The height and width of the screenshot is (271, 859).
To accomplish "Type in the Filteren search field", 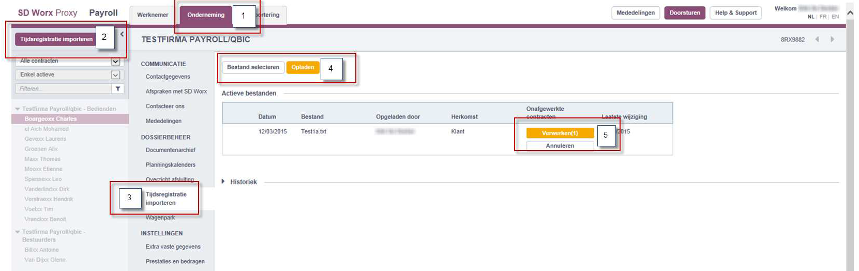I will point(63,89).
